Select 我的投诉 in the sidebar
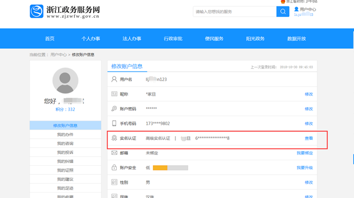Viewport: 354px width, 198px height. tap(65, 152)
